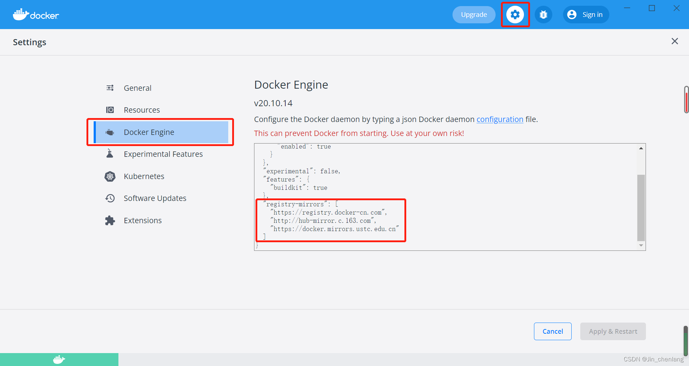
Task: Click the Docker Engine heading
Action: [291, 85]
